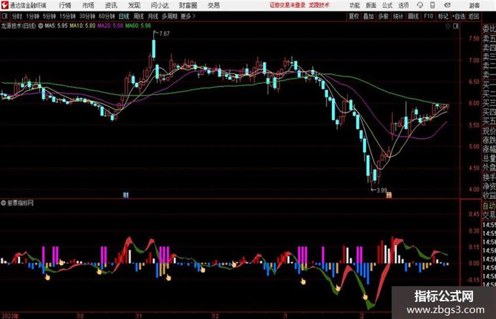The width and height of the screenshot is (496, 319).
Task: Open the 多周期 multi-period view
Action: point(170,16)
